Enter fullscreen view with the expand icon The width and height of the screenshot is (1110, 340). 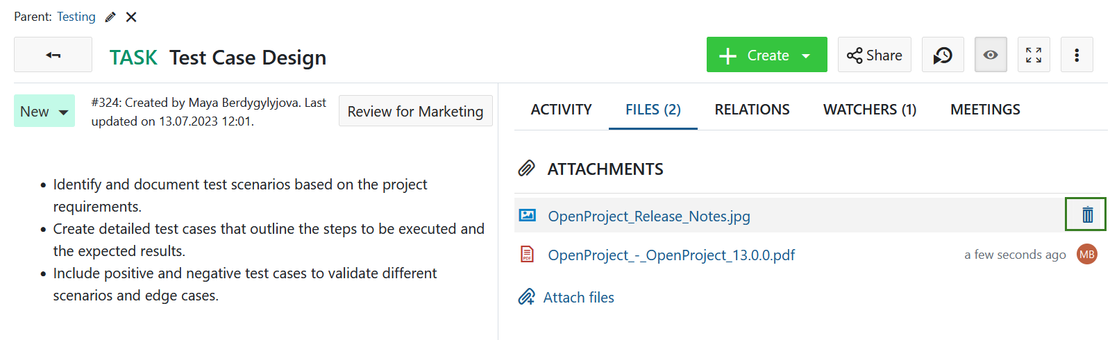pyautogui.click(x=1034, y=55)
